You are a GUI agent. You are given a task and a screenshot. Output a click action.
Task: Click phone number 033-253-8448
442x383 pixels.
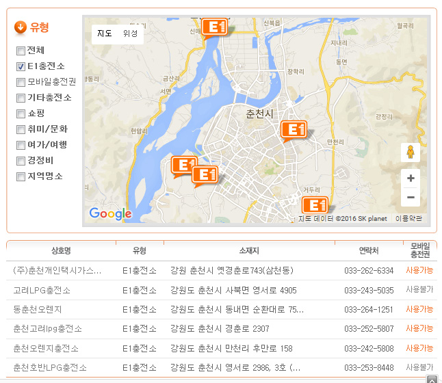click(369, 367)
